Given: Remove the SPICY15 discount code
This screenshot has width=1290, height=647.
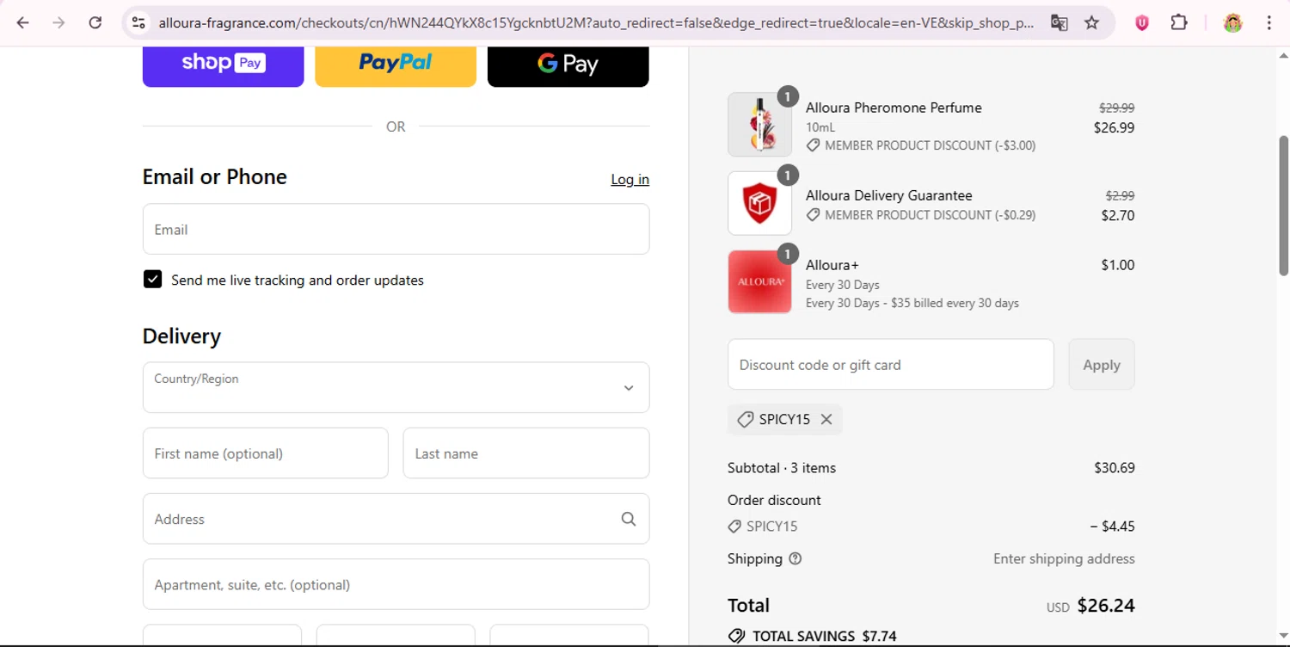Looking at the screenshot, I should click(826, 419).
